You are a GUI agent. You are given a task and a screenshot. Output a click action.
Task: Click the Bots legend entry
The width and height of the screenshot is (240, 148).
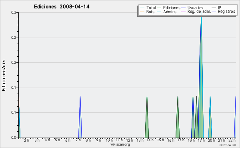pyautogui.click(x=147, y=12)
